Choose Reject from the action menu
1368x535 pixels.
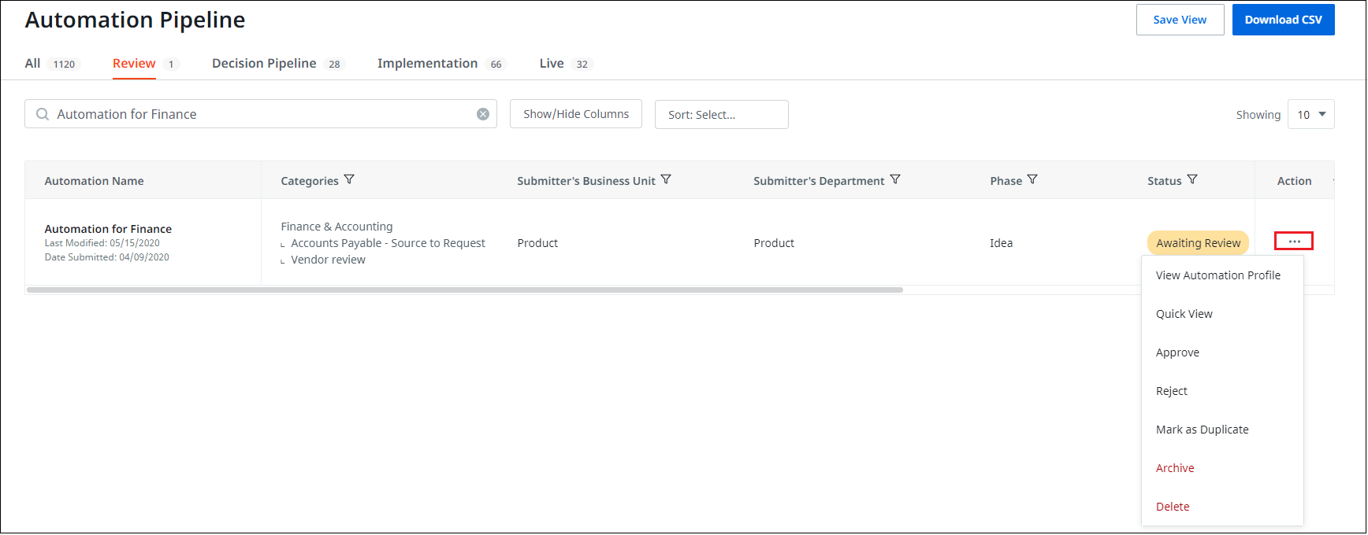[x=1171, y=391]
